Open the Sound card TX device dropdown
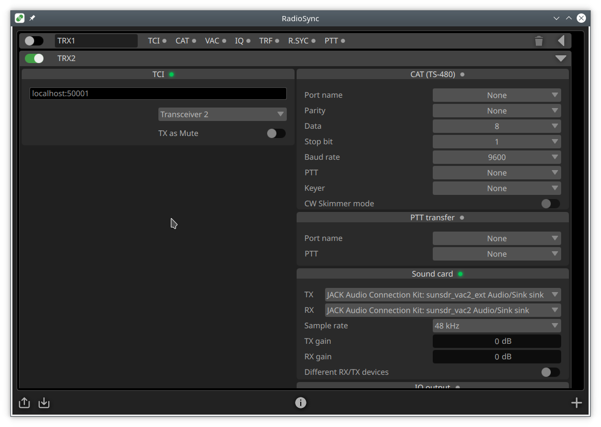This screenshot has height=427, width=601. pyautogui.click(x=443, y=295)
